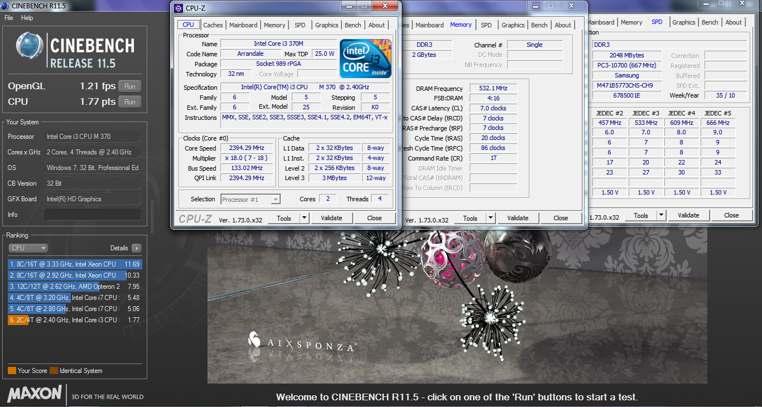Switch to Mainboard tab in front CPU-Z window
This screenshot has height=407, width=762.
[x=243, y=25]
